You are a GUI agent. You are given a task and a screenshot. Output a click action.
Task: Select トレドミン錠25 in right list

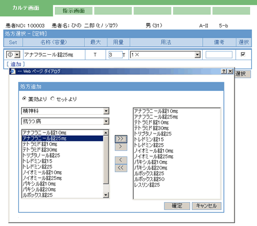pyautogui.click(x=177, y=145)
